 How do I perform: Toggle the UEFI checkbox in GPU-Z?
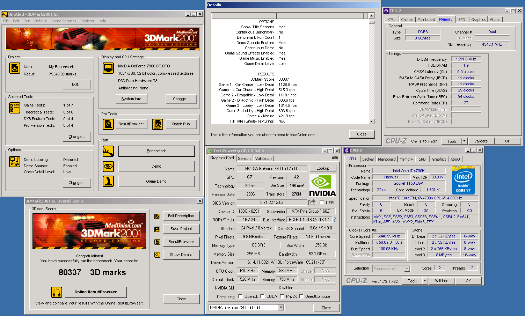322,203
